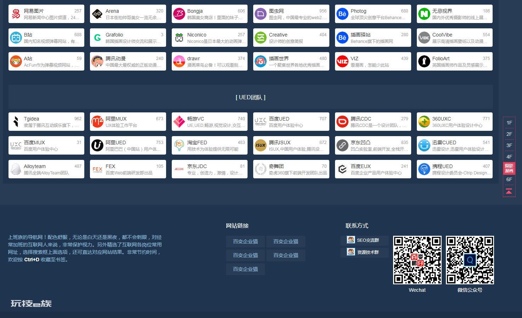Select the 畅游VC pink diamond icon
The image size is (522, 318).
[179, 122]
